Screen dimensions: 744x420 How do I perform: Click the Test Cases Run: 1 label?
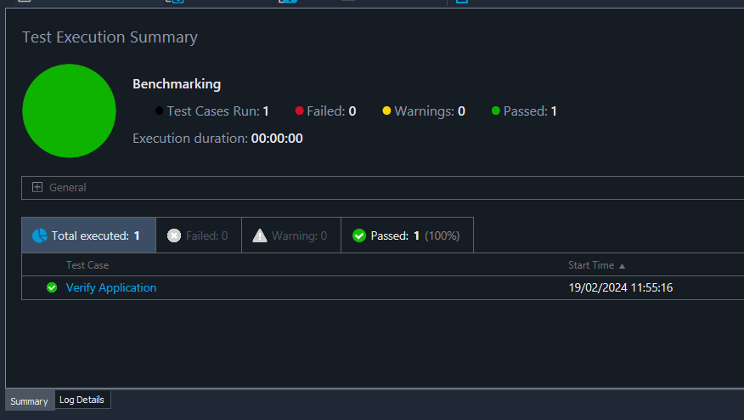[212, 111]
